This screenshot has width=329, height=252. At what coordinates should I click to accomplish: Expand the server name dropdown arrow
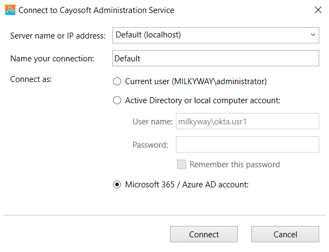[x=313, y=35]
